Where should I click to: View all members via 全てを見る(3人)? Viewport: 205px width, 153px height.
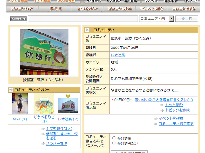[x=59, y=129]
